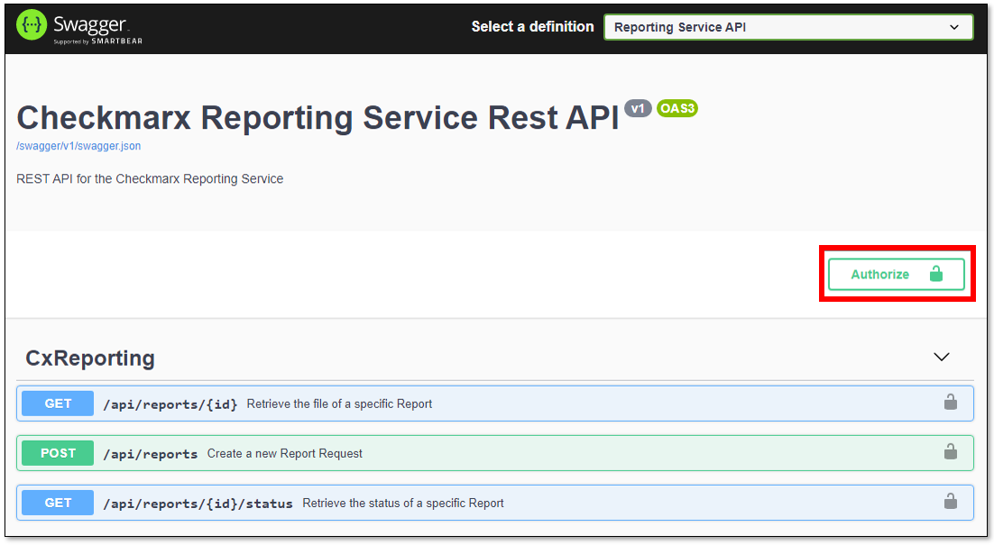Image resolution: width=994 pixels, height=545 pixels.
Task: Expand POST /api/reports endpoint
Action: pos(495,453)
